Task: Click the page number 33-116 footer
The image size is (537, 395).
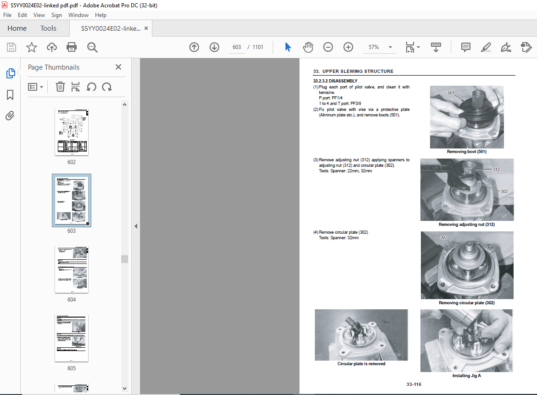Action: [414, 384]
